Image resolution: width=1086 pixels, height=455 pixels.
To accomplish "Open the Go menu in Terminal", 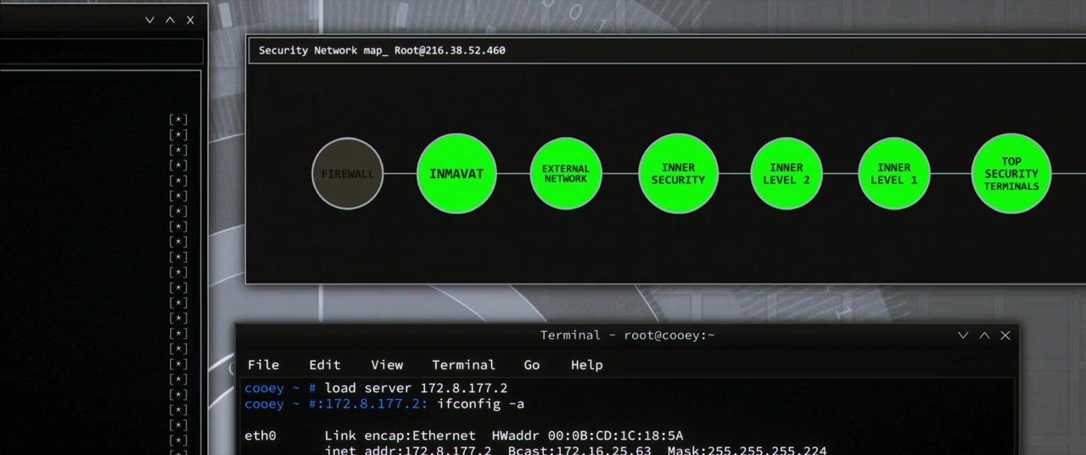I will click(x=532, y=365).
